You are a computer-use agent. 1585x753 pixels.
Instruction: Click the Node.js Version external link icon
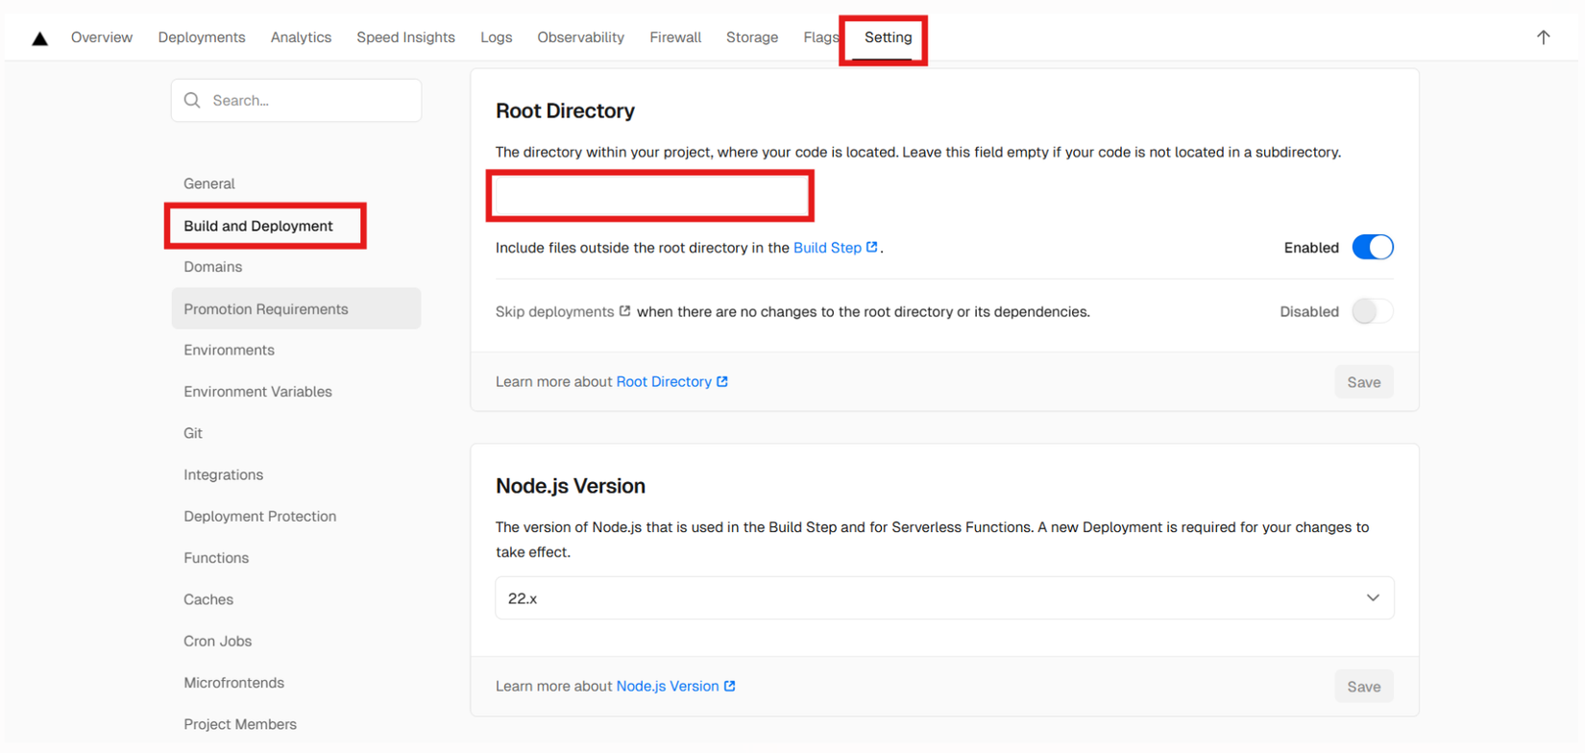point(730,686)
